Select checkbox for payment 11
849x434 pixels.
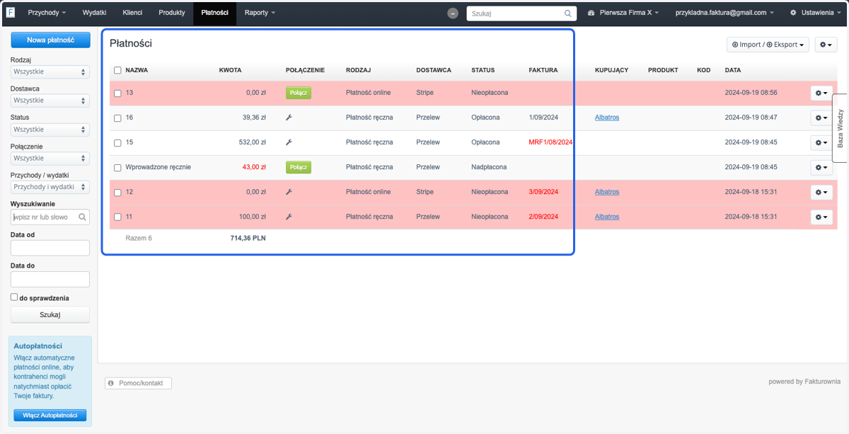point(117,217)
